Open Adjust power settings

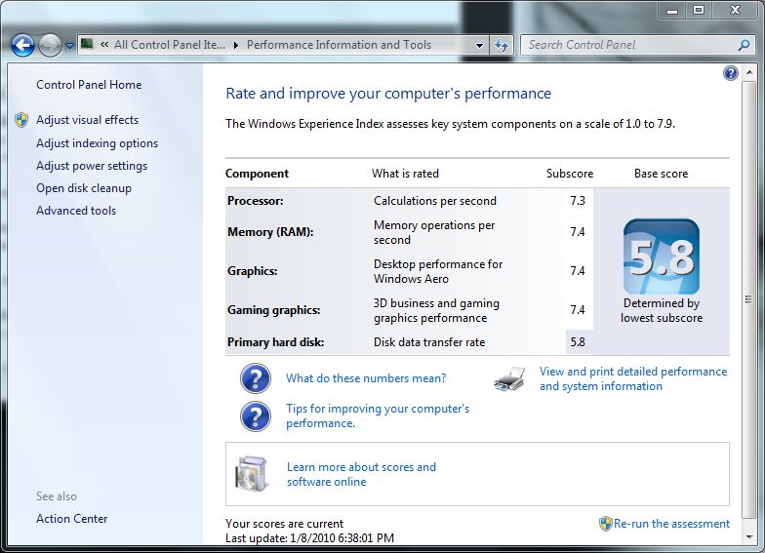pyautogui.click(x=92, y=166)
